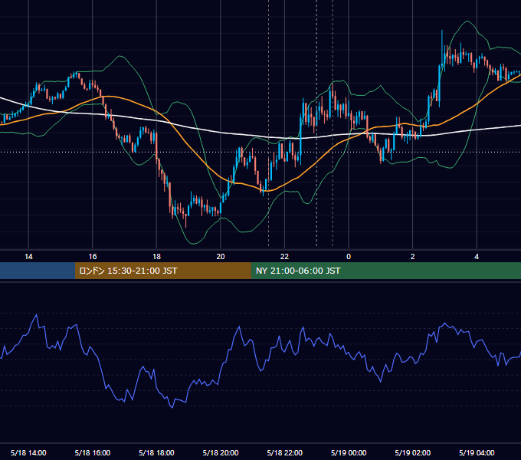Click the "20" hour label on price chart axis
This screenshot has height=460, width=521.
221,257
